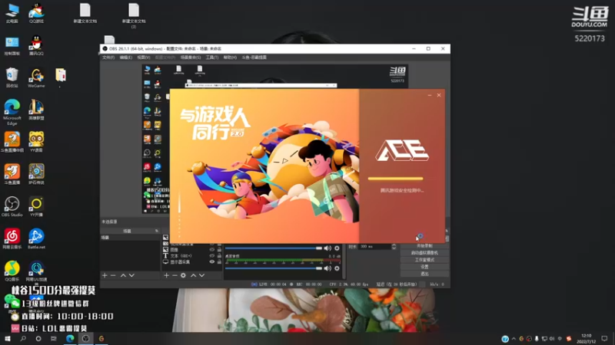Toggle lock on 文本 (GDI+) source

click(x=219, y=256)
